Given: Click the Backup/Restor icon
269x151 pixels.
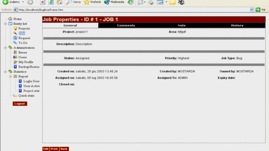Looking at the screenshot, I should click(15, 67).
